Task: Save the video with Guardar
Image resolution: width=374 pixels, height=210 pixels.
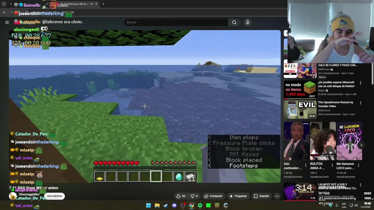Action: pyautogui.click(x=262, y=196)
